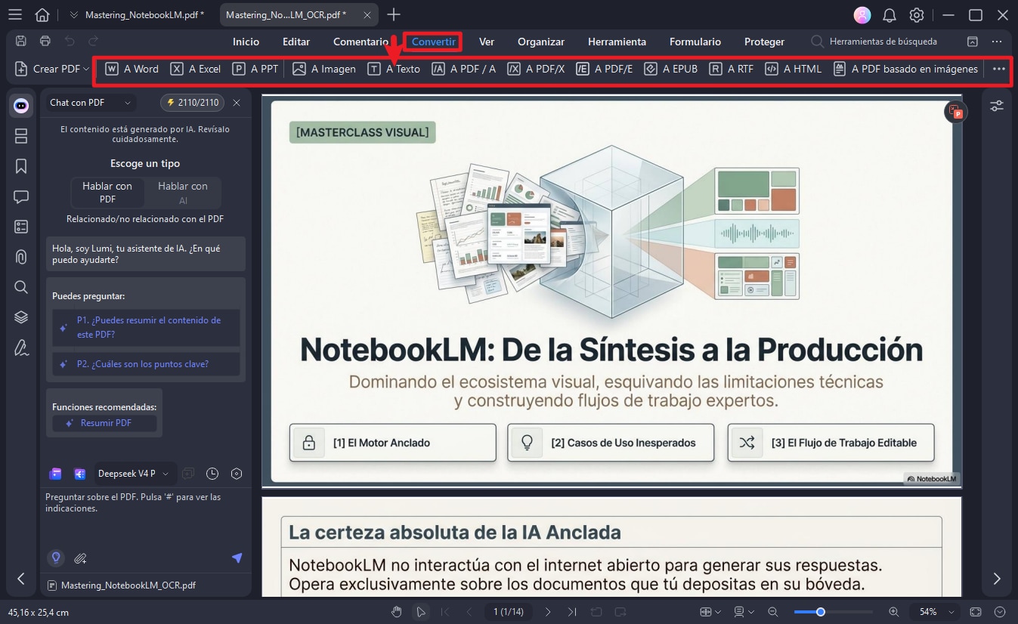Open the Proteger menu tab
This screenshot has width=1018, height=624.
(764, 42)
